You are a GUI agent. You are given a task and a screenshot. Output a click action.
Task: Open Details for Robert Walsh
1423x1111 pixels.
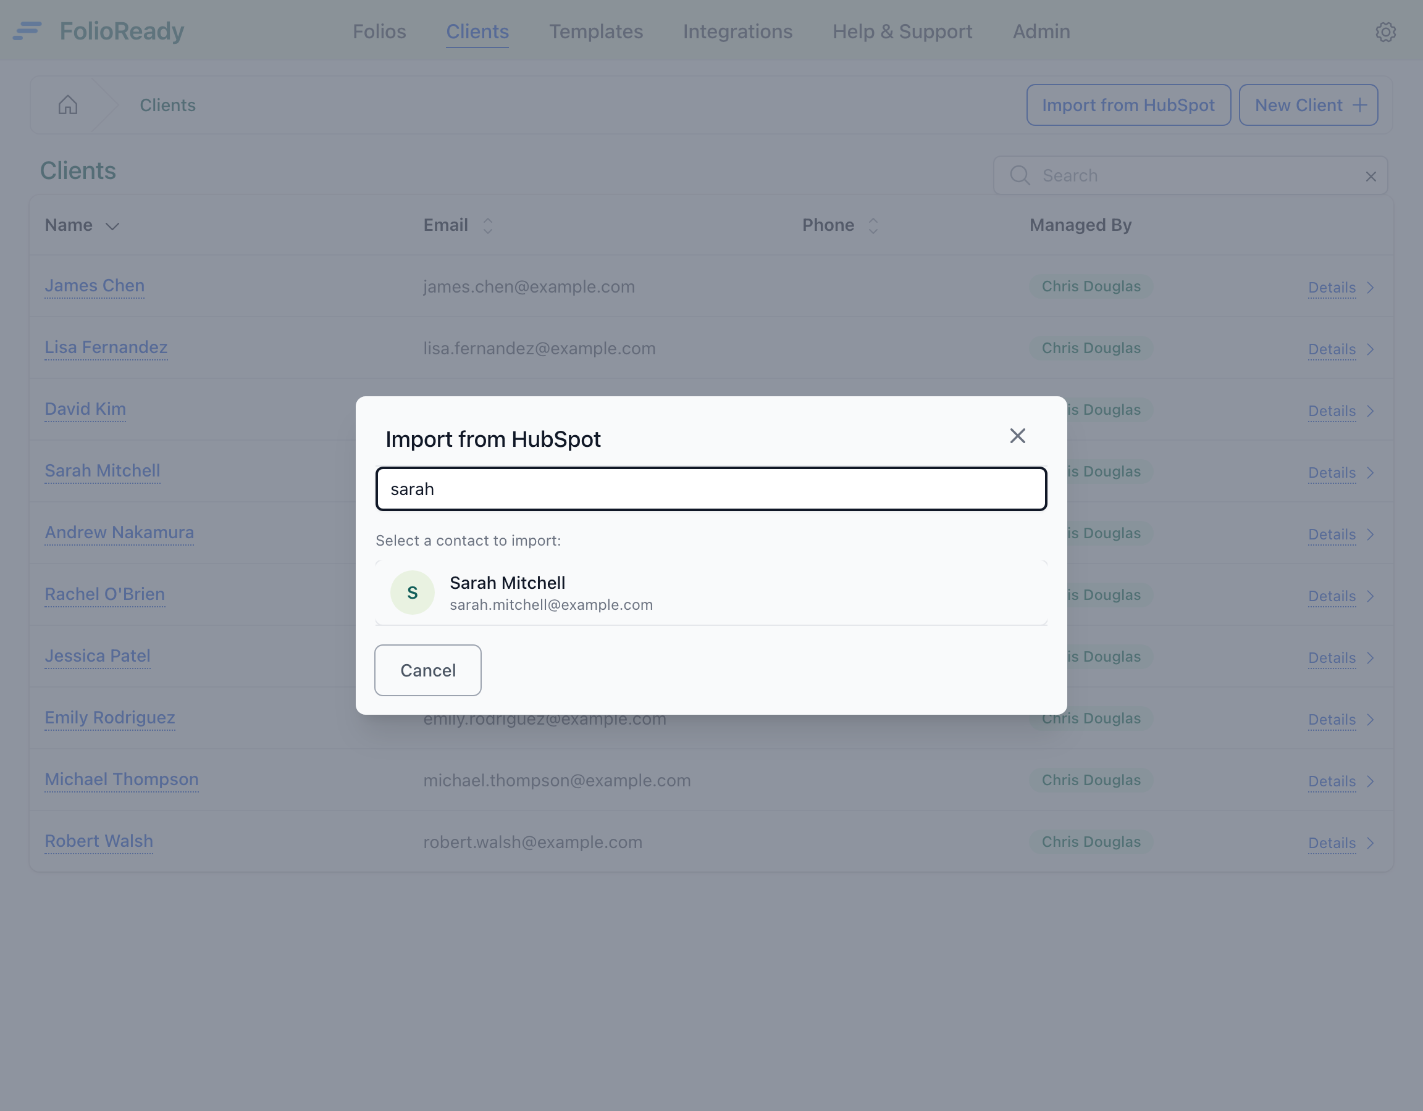click(x=1331, y=843)
